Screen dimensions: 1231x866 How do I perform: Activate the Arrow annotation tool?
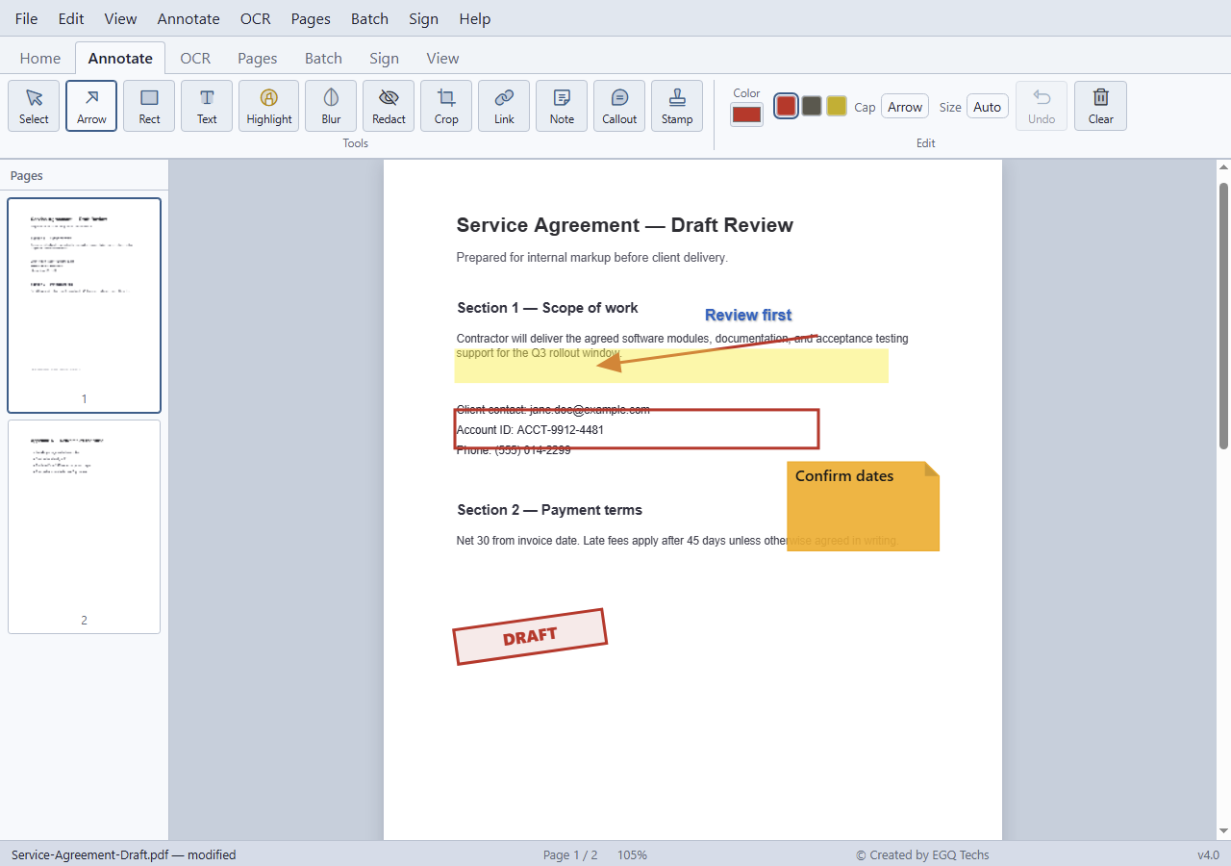[x=91, y=106]
